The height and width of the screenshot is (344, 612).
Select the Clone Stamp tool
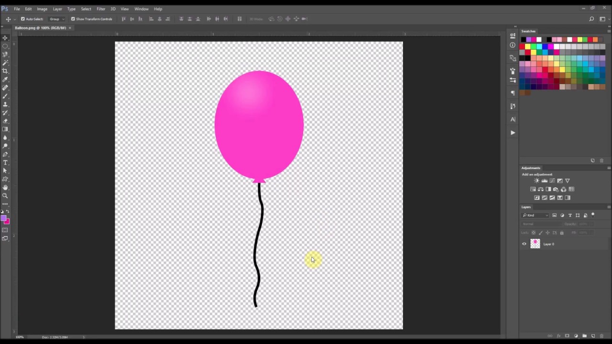click(x=5, y=104)
